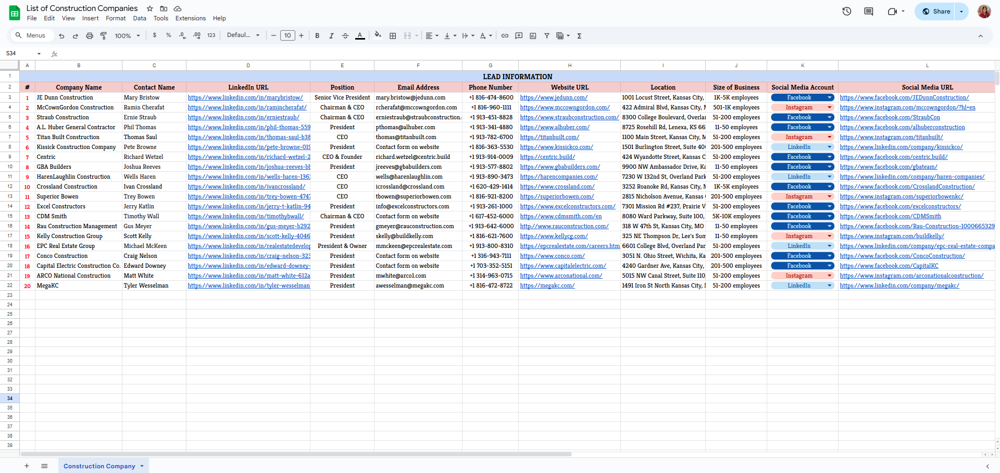Format as percent icon

[x=169, y=35]
